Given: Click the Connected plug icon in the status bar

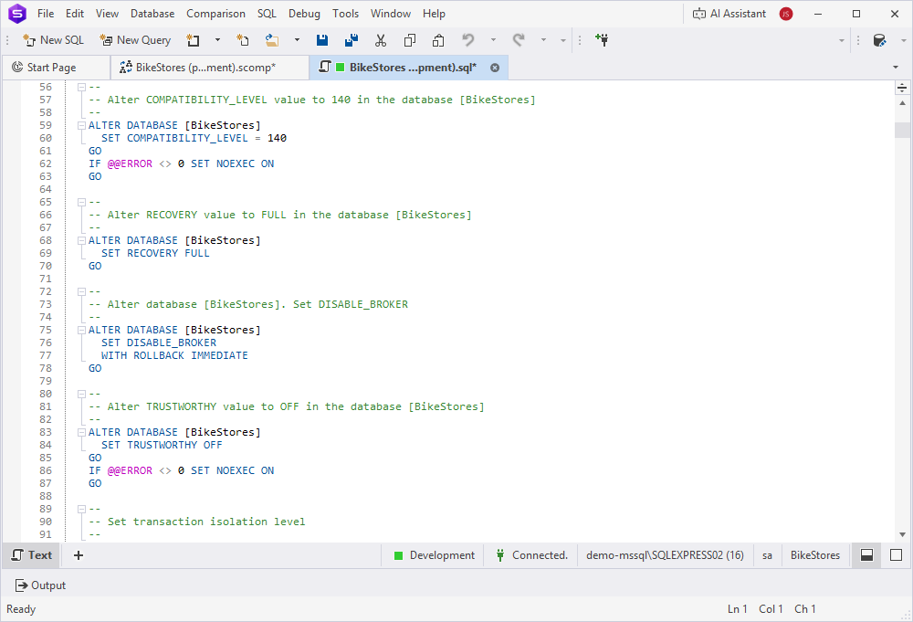Looking at the screenshot, I should [501, 554].
